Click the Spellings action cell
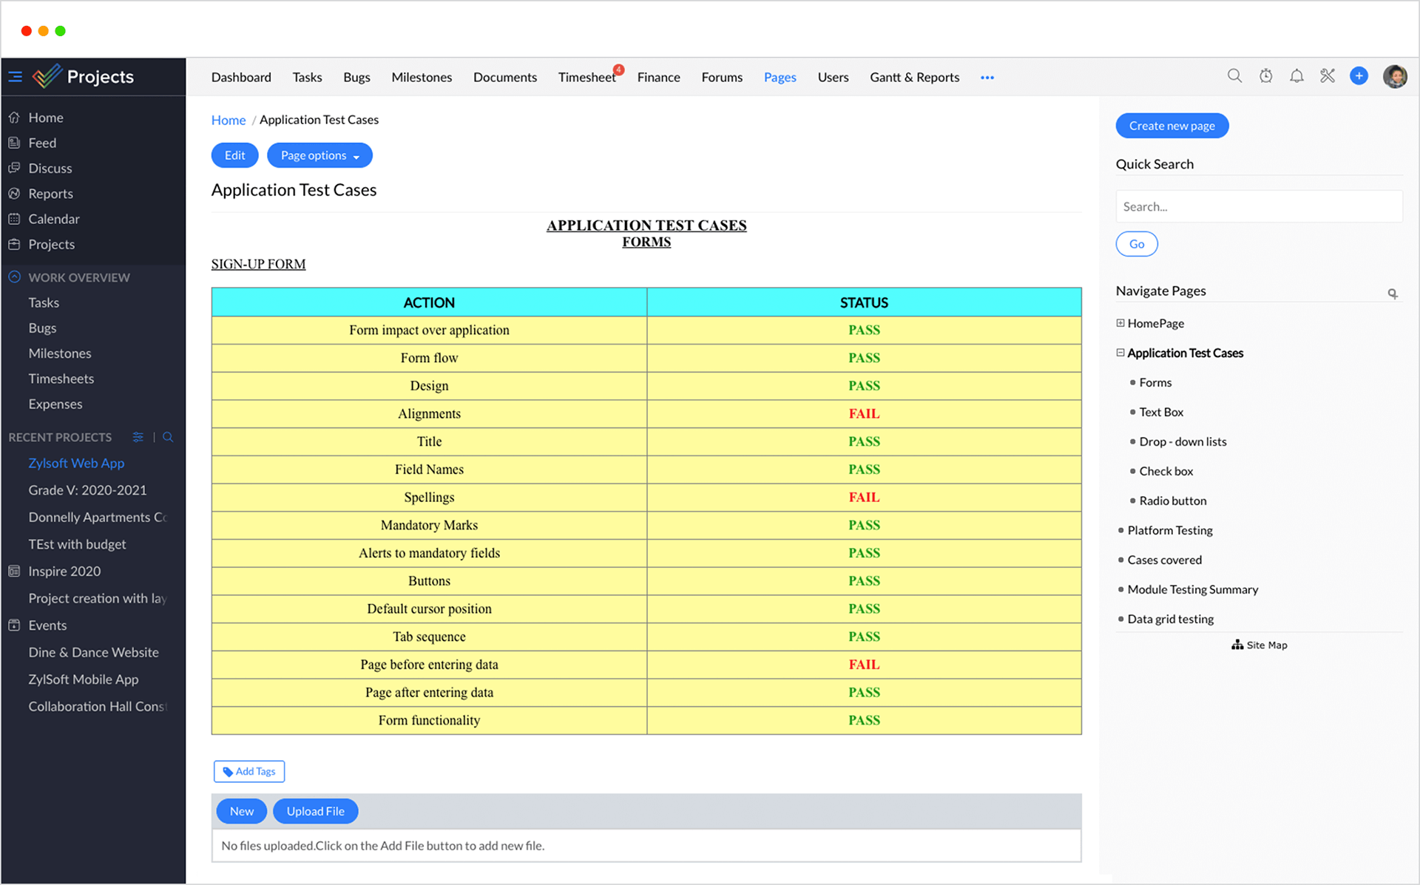This screenshot has width=1420, height=885. [x=429, y=498]
